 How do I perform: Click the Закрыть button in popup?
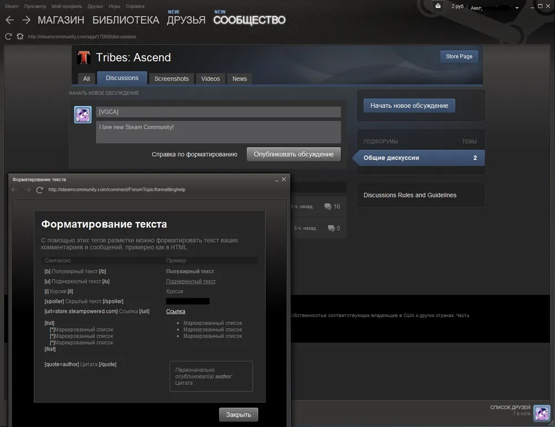239,414
